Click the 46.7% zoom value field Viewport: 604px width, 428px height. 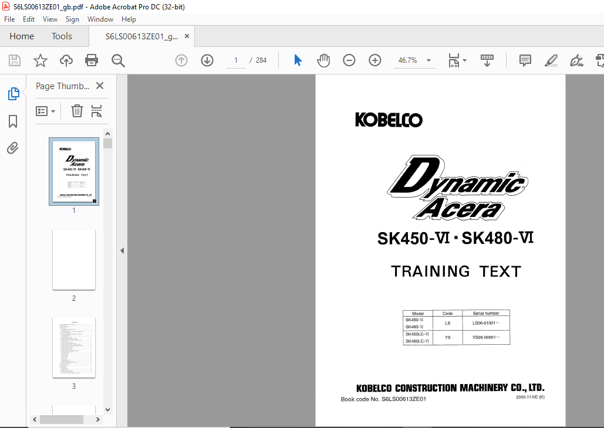tap(407, 60)
